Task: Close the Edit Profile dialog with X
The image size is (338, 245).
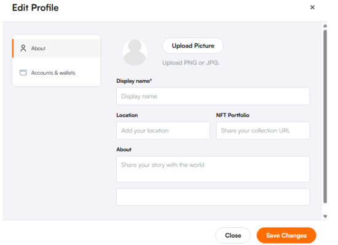Action: [312, 7]
